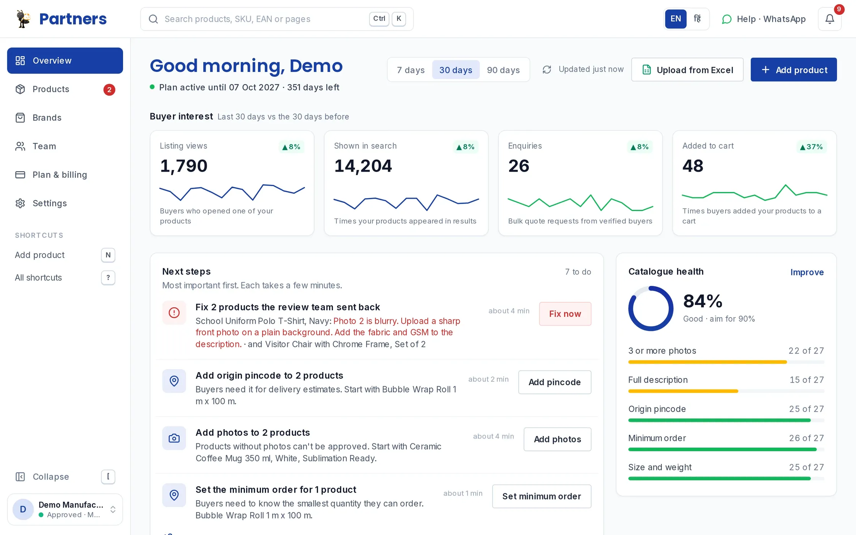Click the location pin icon for Add origin pincode
856x535 pixels.
coord(174,381)
